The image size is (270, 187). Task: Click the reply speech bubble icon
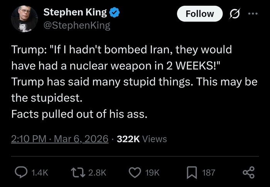20,172
